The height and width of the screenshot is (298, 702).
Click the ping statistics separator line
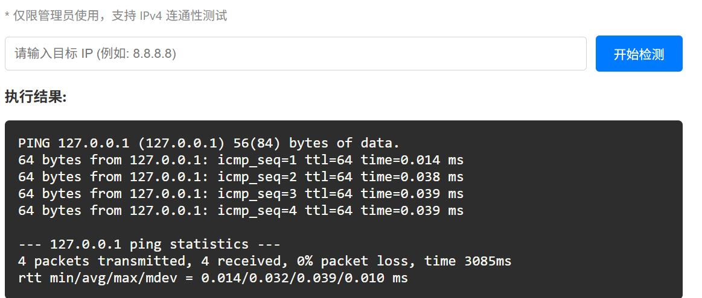click(x=149, y=244)
